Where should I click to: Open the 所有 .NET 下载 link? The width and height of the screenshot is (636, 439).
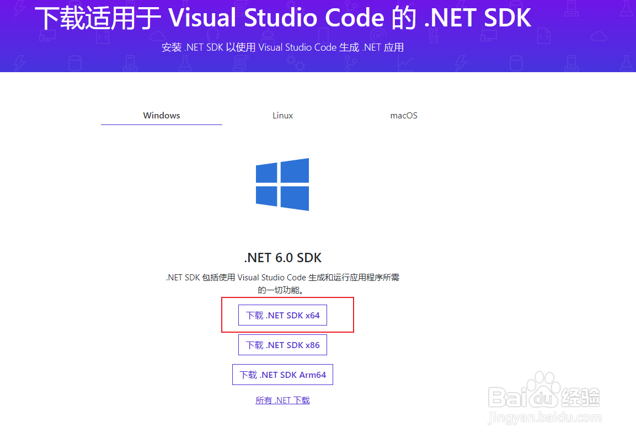click(x=283, y=400)
